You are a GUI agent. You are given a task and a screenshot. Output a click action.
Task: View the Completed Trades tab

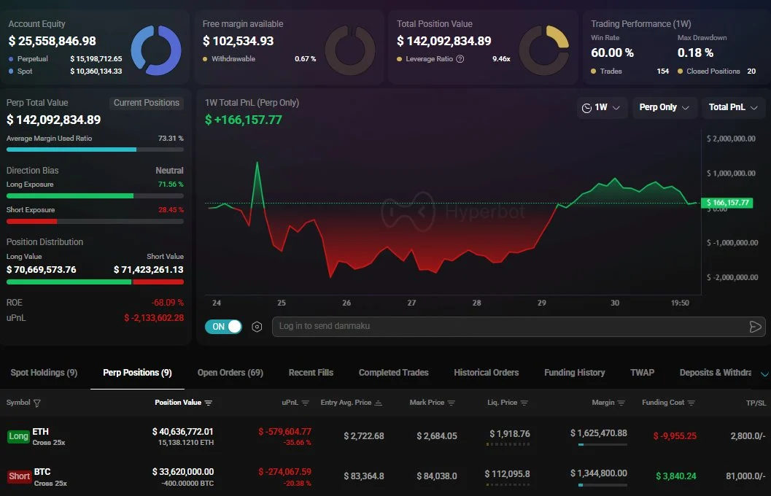click(x=393, y=373)
